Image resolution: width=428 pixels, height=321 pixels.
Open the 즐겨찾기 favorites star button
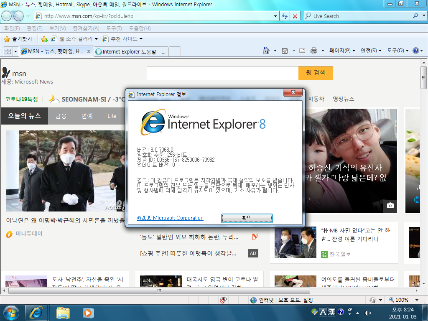coord(18,39)
